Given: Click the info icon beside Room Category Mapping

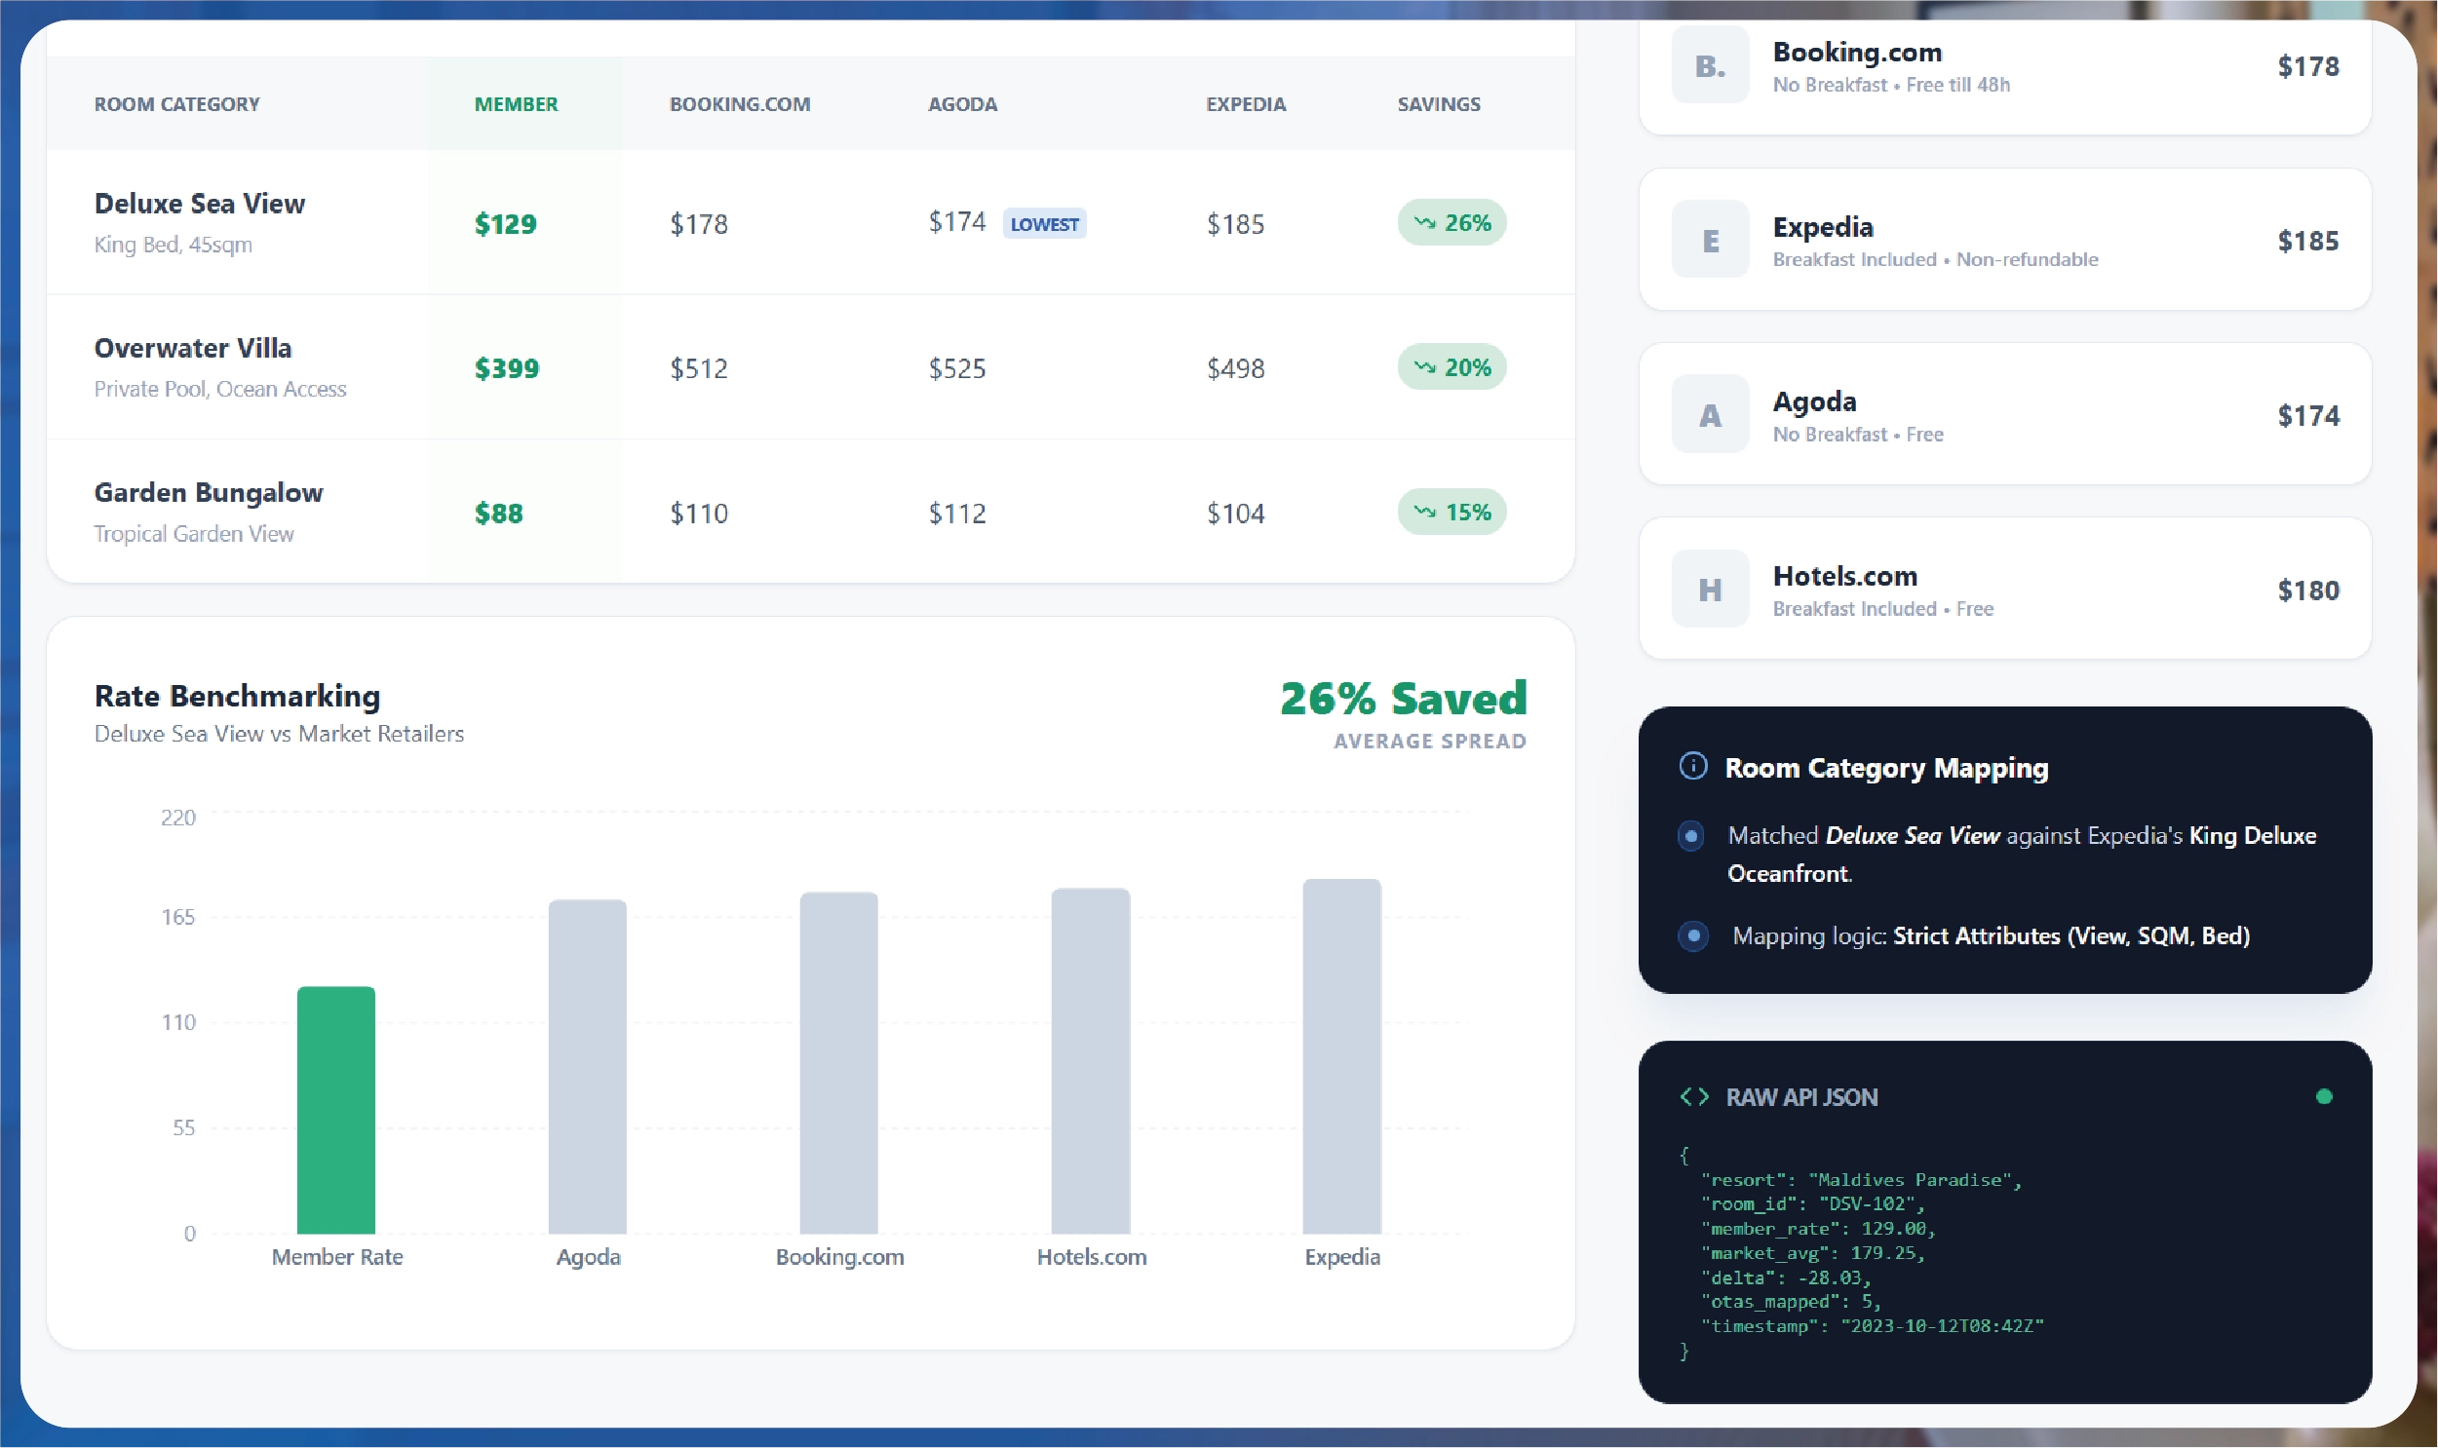Looking at the screenshot, I should [x=1692, y=768].
